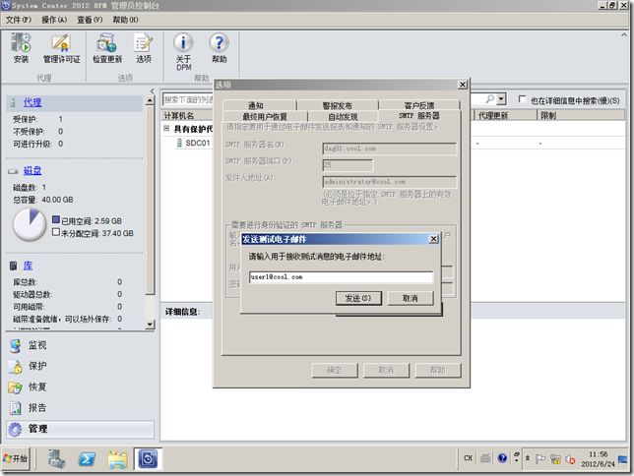634x476 pixels.
Task: Select the SDC01 server icon in list
Action: 179,143
